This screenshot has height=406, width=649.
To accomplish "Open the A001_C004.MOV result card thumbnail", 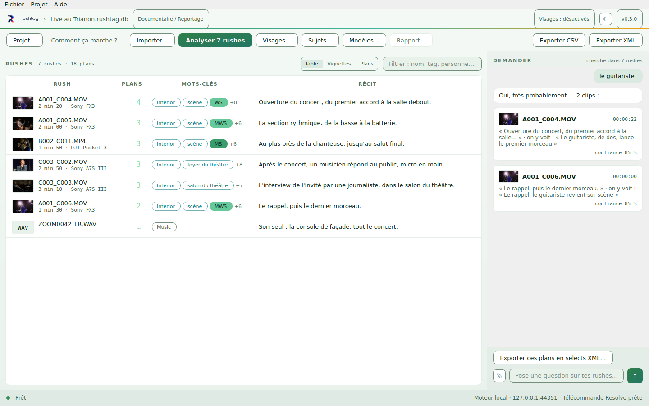I will [x=509, y=119].
